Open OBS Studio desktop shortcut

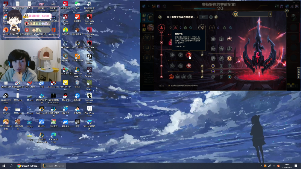point(78,44)
